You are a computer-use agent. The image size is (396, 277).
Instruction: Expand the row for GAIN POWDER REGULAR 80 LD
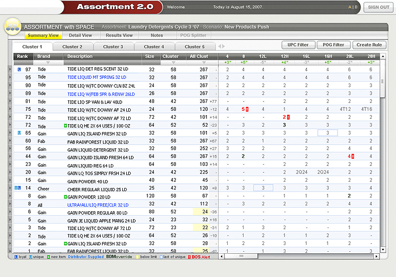tap(10, 212)
